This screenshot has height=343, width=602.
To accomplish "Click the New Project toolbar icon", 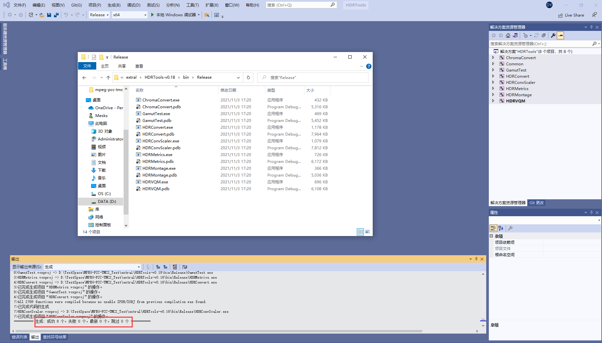I will click(x=31, y=15).
